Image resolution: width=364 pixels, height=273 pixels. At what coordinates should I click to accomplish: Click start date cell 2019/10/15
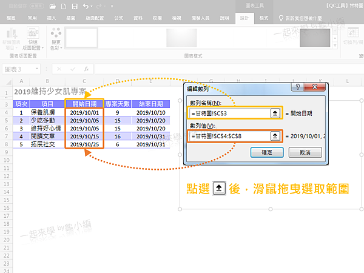pos(84,136)
